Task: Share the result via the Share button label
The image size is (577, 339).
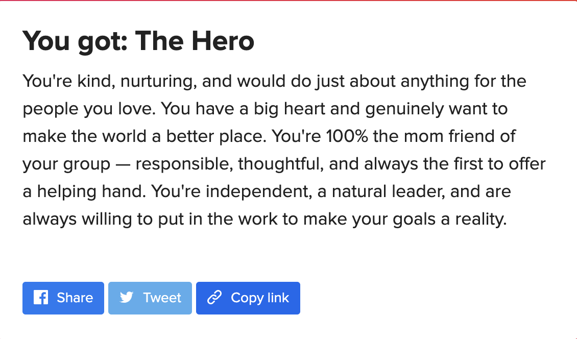Action: [75, 298]
